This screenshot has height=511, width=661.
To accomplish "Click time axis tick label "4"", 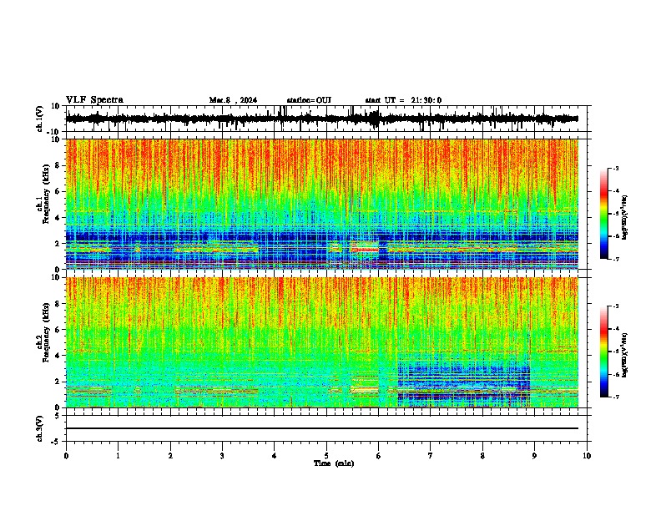I will [x=275, y=456].
